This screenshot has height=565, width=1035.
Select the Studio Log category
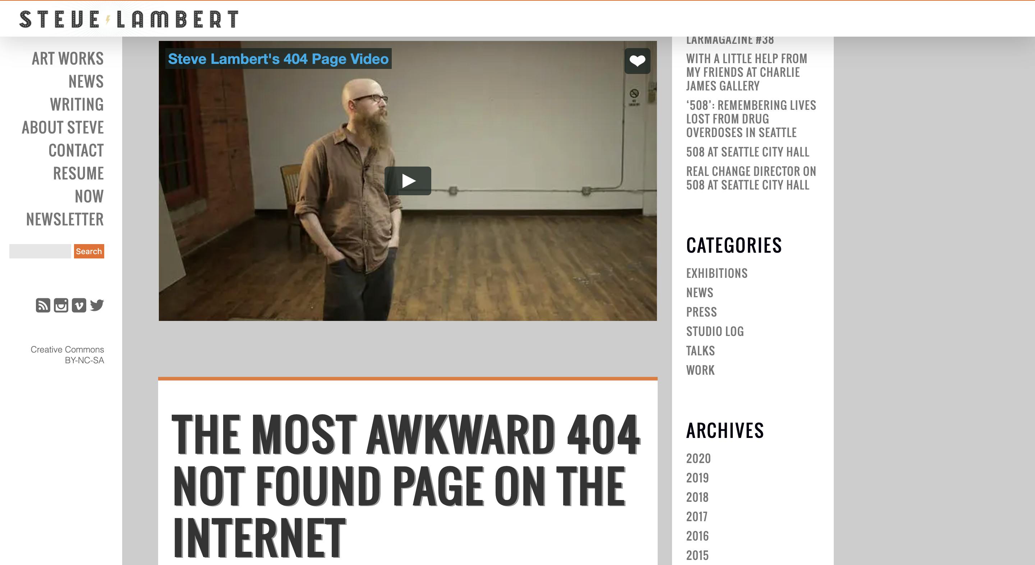click(715, 331)
